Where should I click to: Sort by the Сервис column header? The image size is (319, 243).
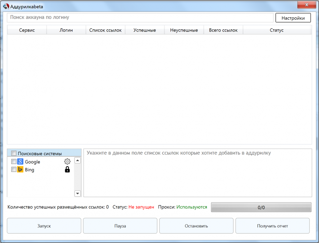click(x=27, y=30)
